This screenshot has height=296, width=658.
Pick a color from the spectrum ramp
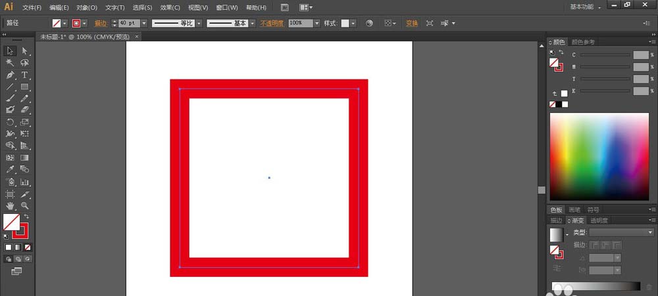click(x=599, y=156)
